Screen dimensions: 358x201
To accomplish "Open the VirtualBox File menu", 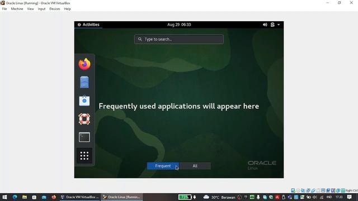I will tap(4, 9).
